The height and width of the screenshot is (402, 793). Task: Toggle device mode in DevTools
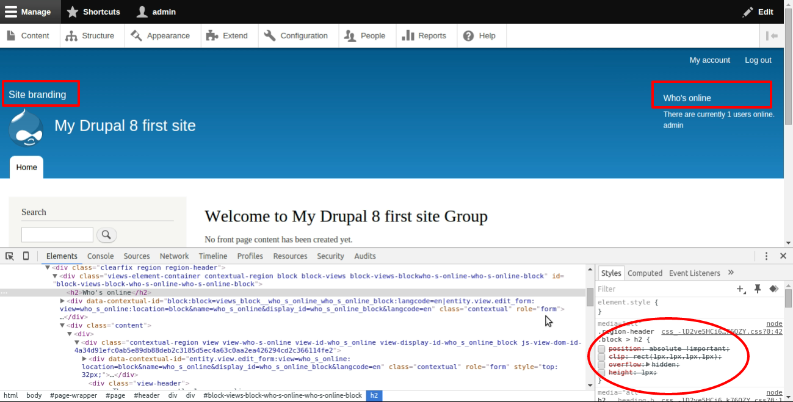pos(25,256)
